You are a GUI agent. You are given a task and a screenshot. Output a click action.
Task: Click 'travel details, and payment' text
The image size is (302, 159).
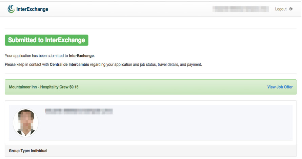180,64
